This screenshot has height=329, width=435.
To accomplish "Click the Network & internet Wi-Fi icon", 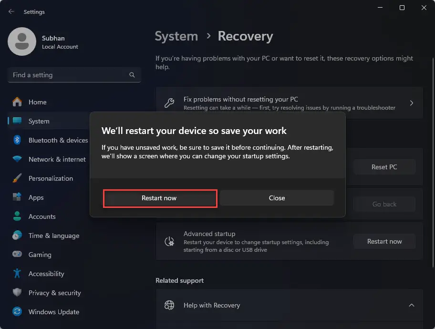I will coord(17,159).
